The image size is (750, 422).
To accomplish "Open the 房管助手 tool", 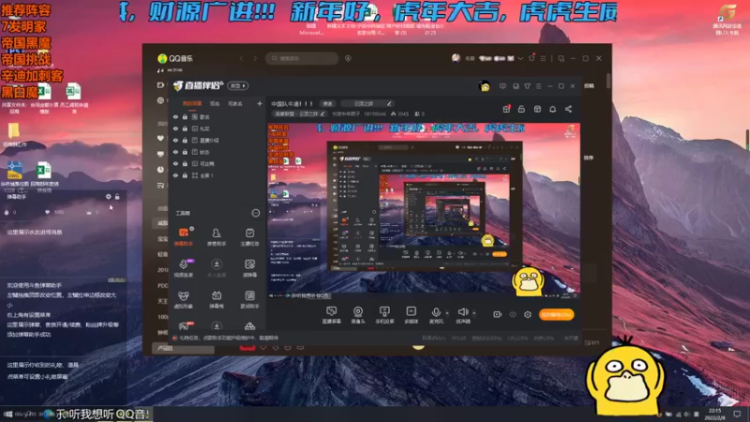I will [217, 236].
